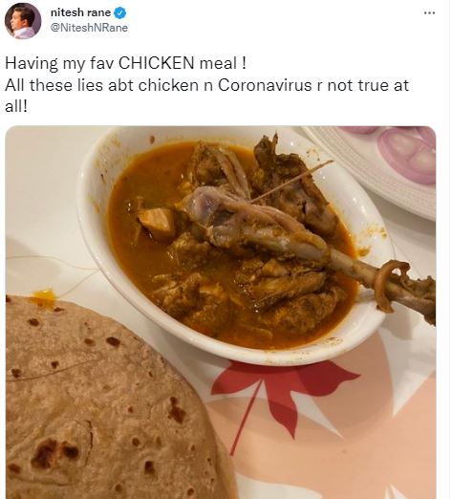Click the sliced onions plate in photo
The image size is (452, 499).
coord(382,165)
